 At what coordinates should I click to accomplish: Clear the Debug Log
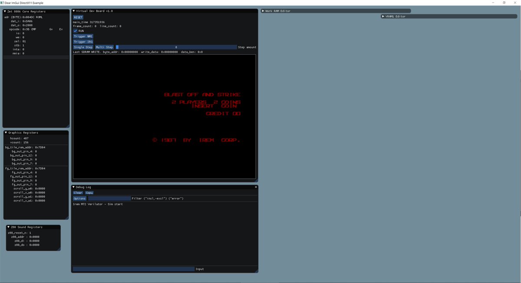tap(78, 193)
